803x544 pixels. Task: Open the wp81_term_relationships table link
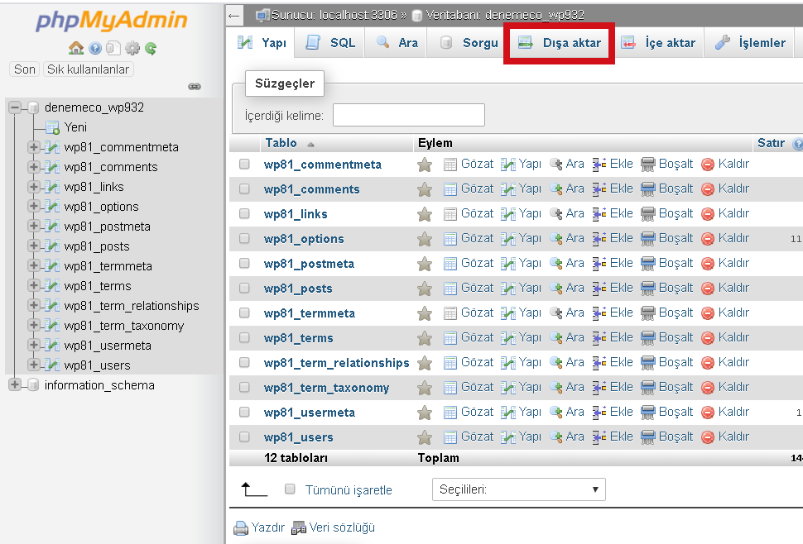click(x=336, y=363)
